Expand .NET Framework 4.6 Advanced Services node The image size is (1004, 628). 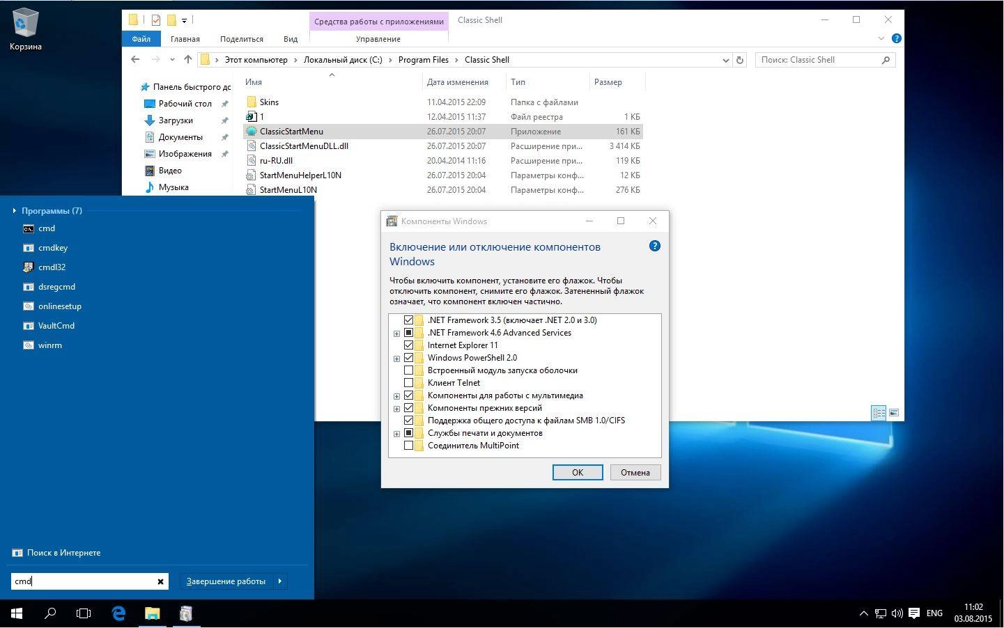397,333
